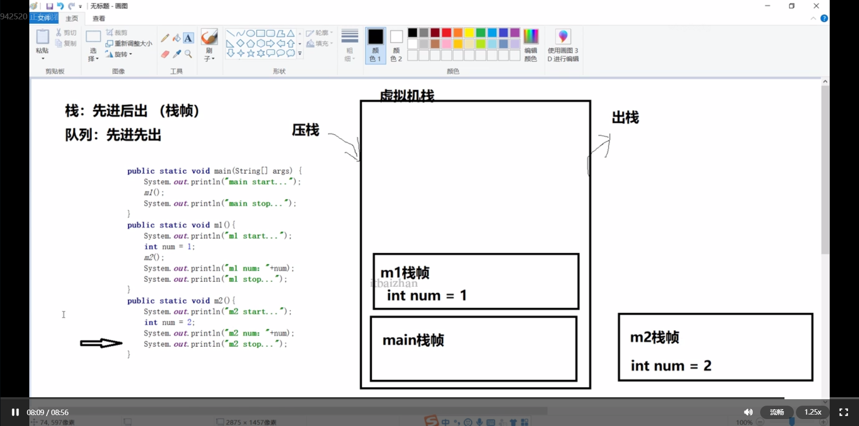The image size is (859, 426).
Task: Mute the video with speaker icon
Action: (748, 412)
